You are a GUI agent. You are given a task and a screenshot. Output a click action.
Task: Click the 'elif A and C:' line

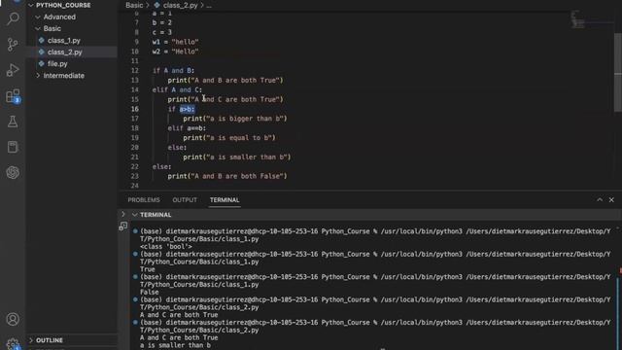click(x=177, y=90)
